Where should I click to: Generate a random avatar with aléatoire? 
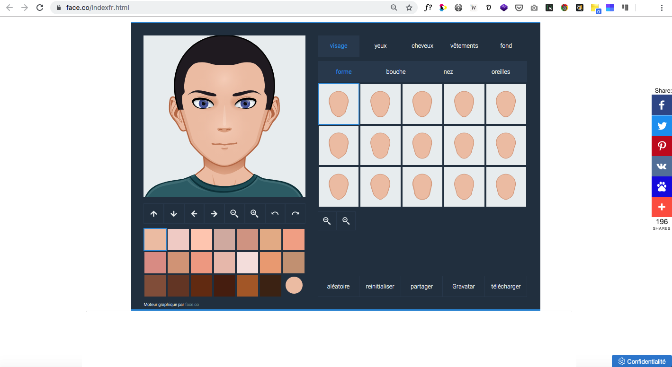[x=339, y=287]
